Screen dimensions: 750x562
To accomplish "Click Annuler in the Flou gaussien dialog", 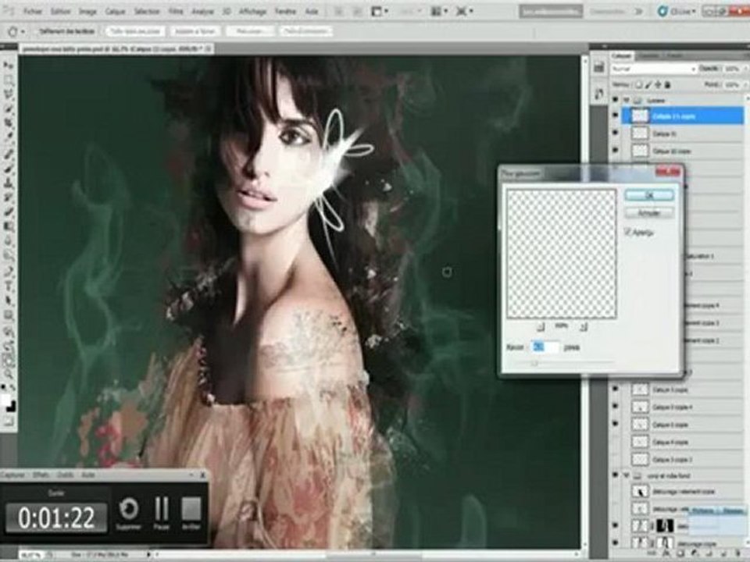I will click(x=649, y=212).
